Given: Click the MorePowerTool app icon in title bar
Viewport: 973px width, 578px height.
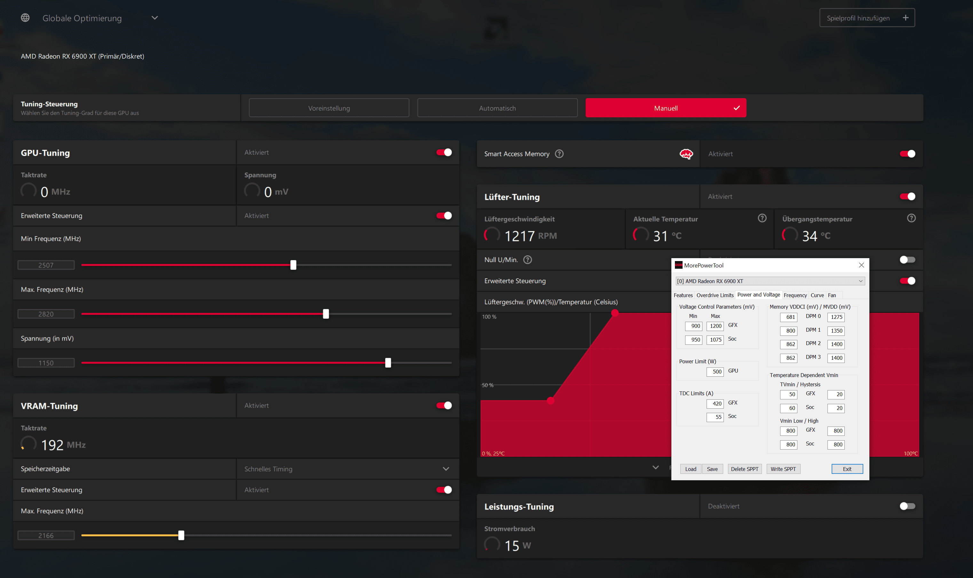Looking at the screenshot, I should click(x=679, y=265).
